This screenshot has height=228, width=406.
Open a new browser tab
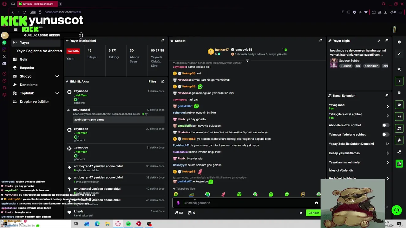coord(60,4)
